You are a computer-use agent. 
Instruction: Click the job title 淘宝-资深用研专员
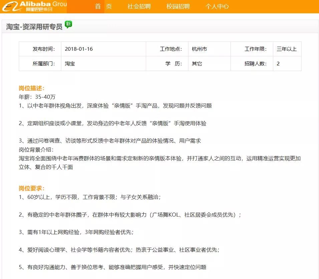34,27
